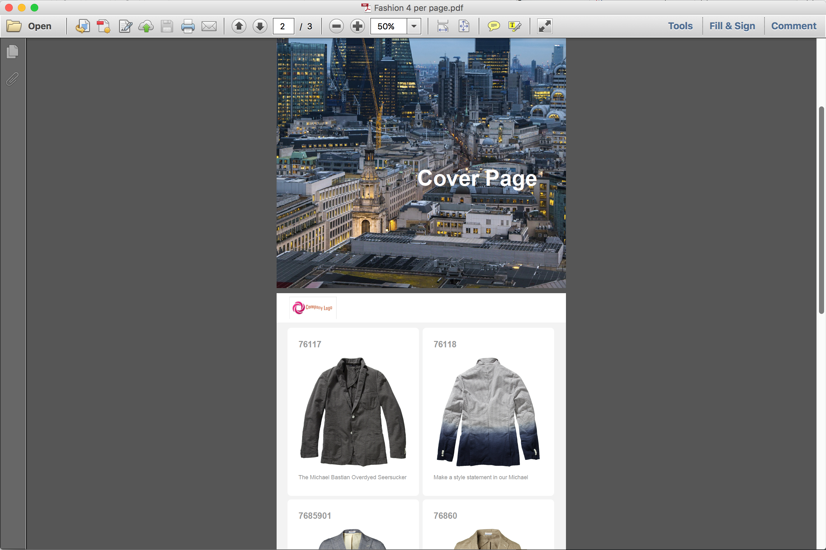This screenshot has height=550, width=826.
Task: Show the attachments paperclip panel
Action: [x=12, y=79]
